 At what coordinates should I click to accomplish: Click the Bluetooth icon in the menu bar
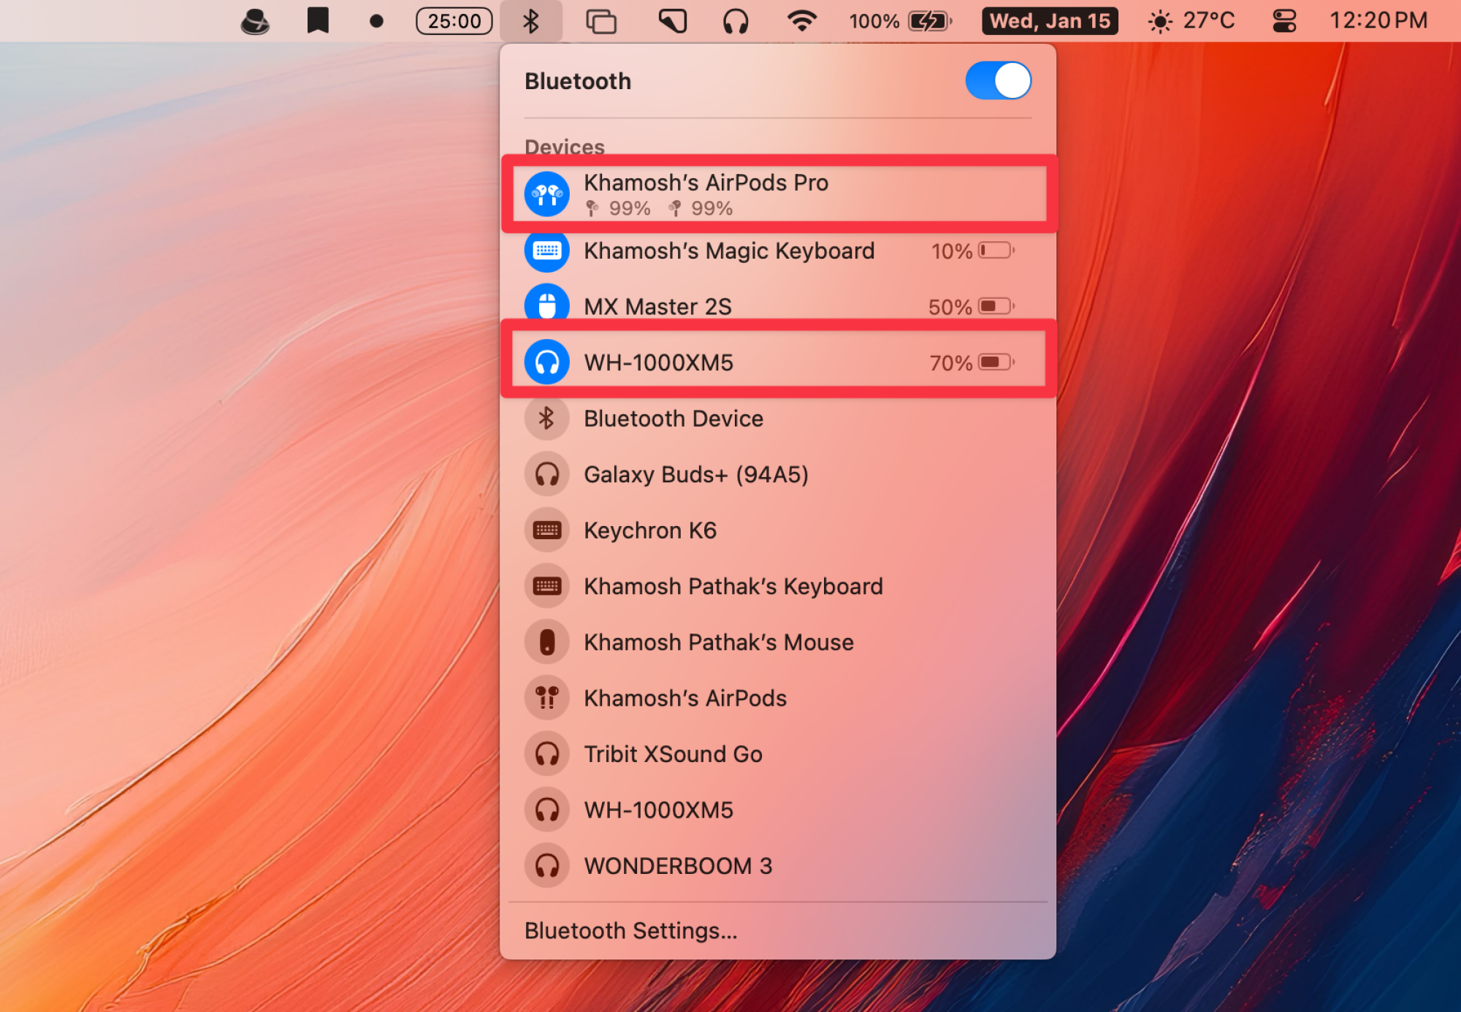tap(531, 21)
